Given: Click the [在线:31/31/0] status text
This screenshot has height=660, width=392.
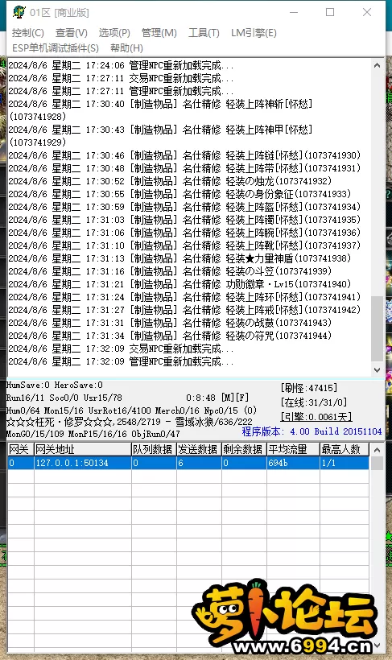Looking at the screenshot, I should point(314,402).
